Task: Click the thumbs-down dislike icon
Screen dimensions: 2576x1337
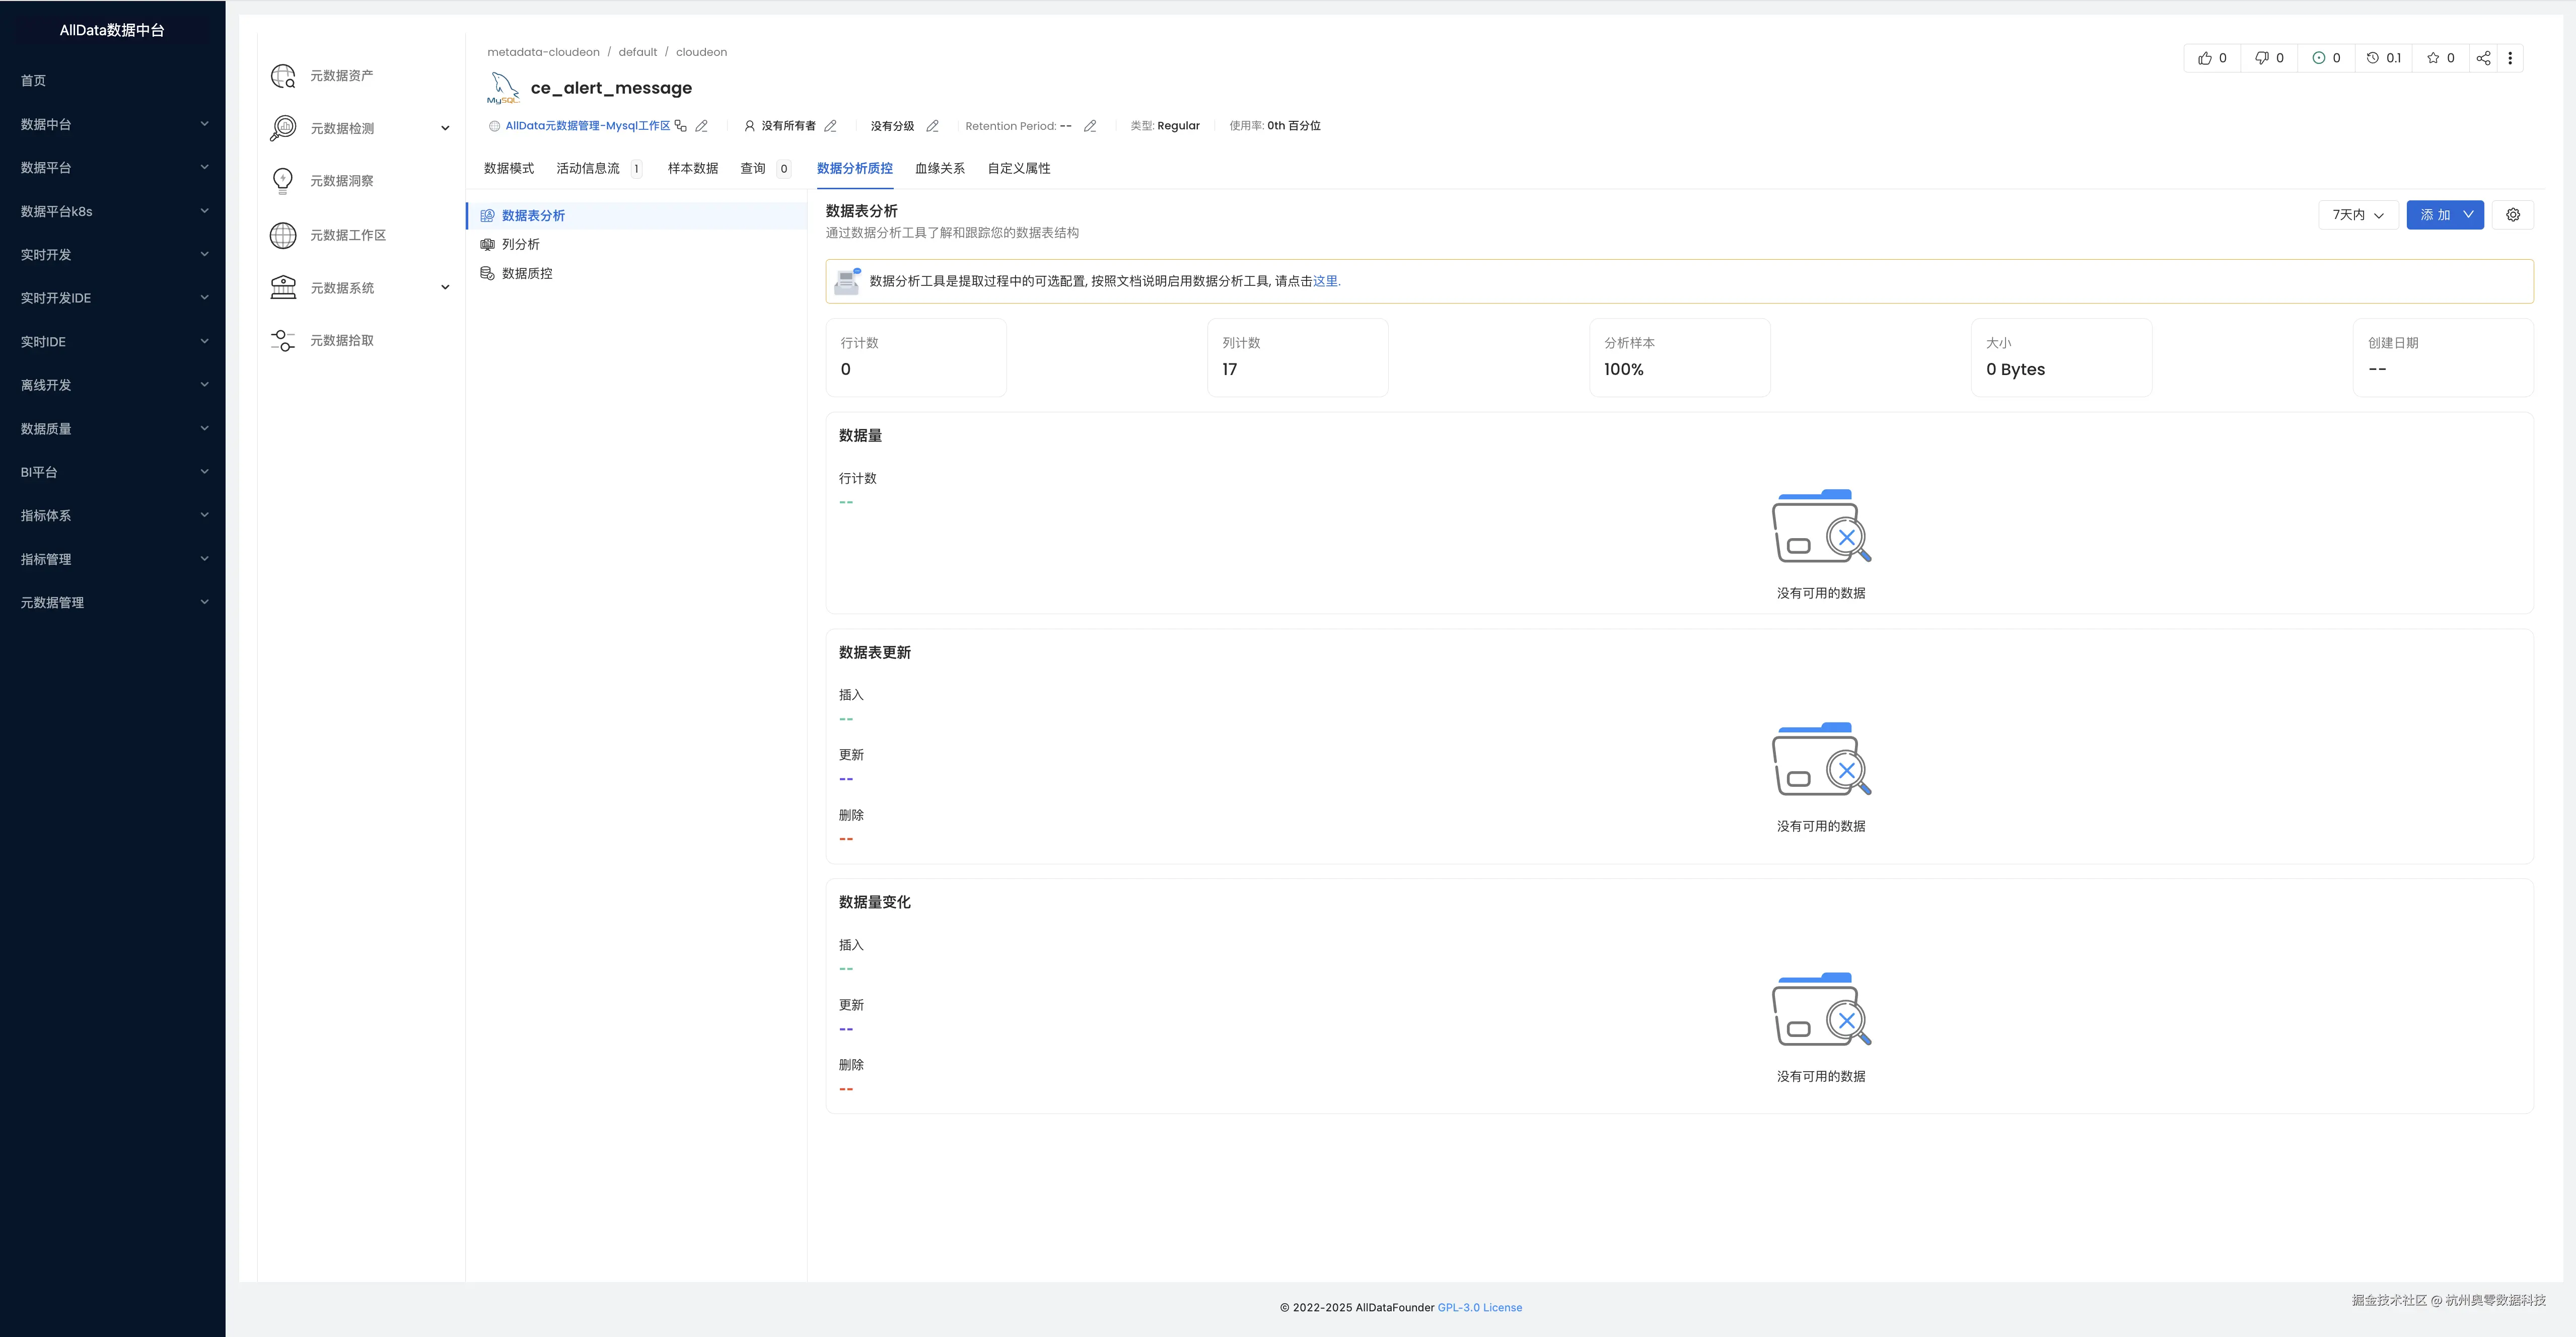Action: [x=2261, y=58]
